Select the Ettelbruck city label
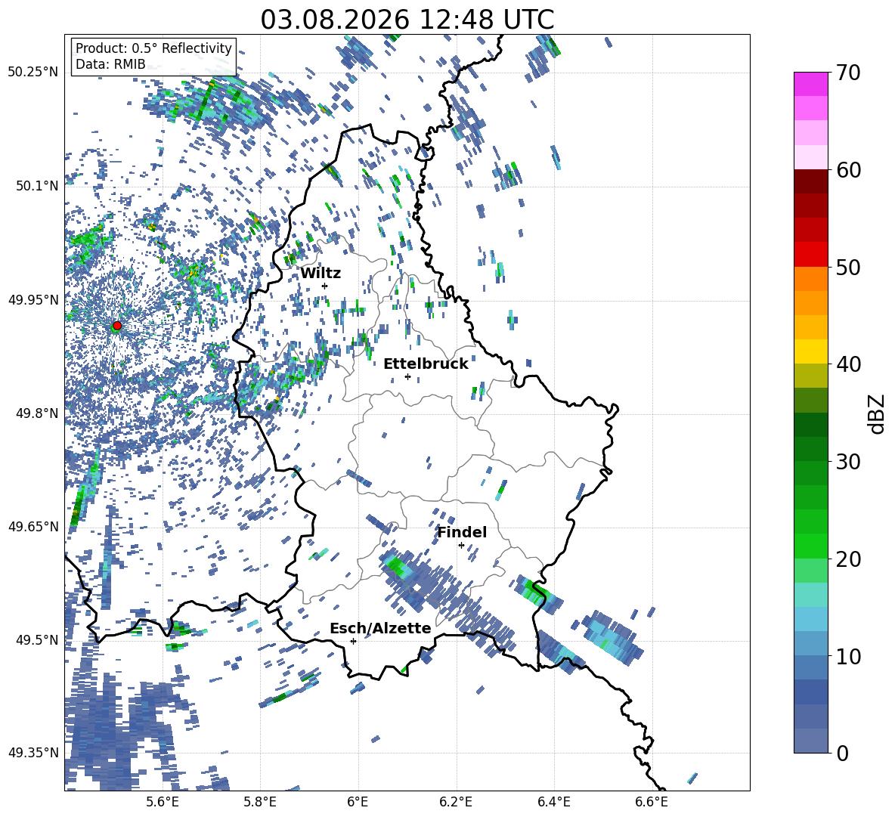The image size is (895, 817). 426,364
